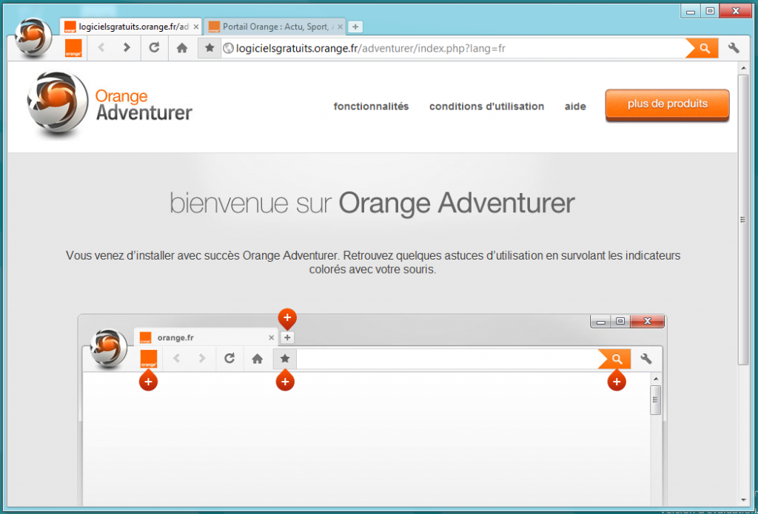Open the wrench settings menu
The height and width of the screenshot is (514, 758).
pyautogui.click(x=734, y=48)
